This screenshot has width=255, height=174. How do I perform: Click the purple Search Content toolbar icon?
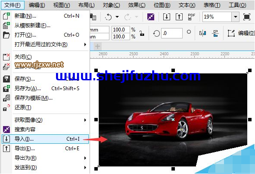(x=151, y=17)
